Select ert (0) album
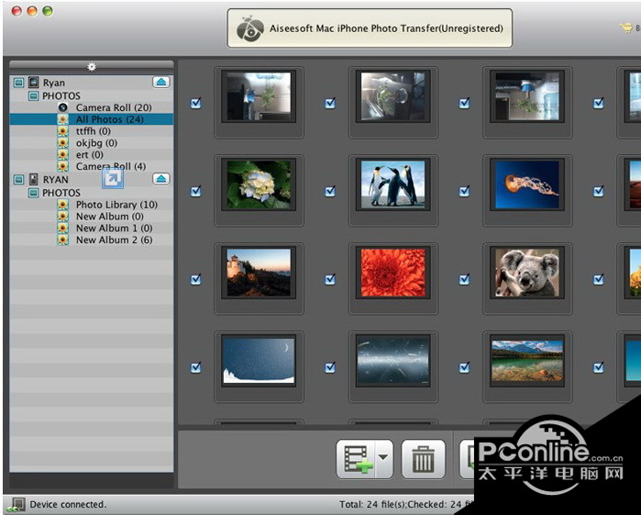641x515 pixels. point(90,155)
